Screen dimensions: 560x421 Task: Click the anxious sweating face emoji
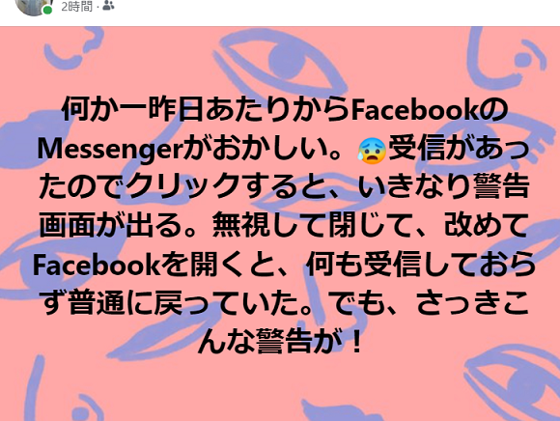(x=372, y=151)
